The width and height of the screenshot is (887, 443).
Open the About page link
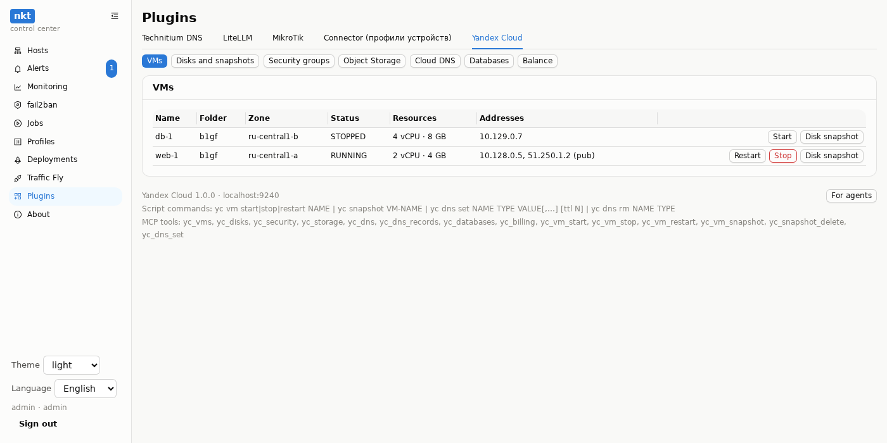pyautogui.click(x=65, y=215)
